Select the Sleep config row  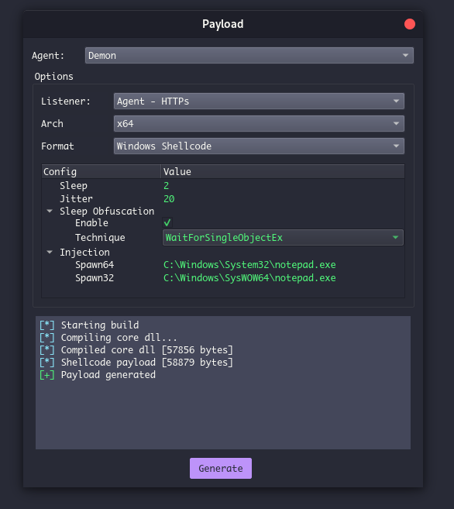[223, 186]
